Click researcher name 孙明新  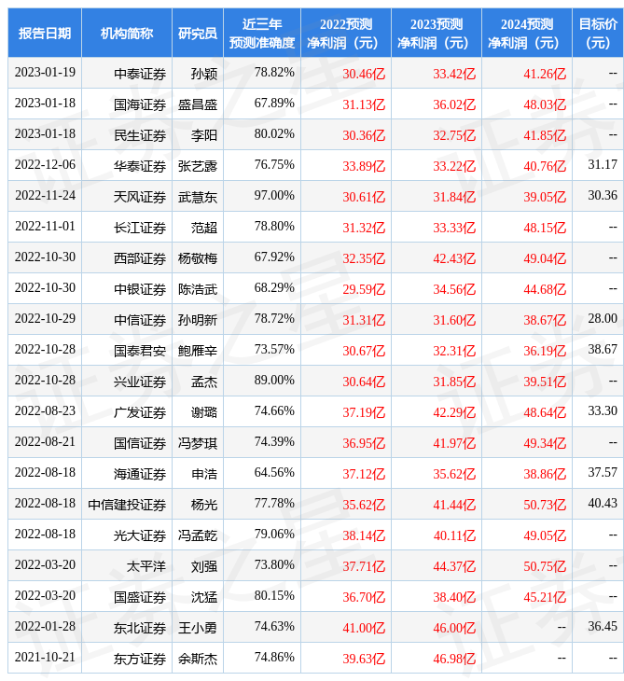click(198, 321)
